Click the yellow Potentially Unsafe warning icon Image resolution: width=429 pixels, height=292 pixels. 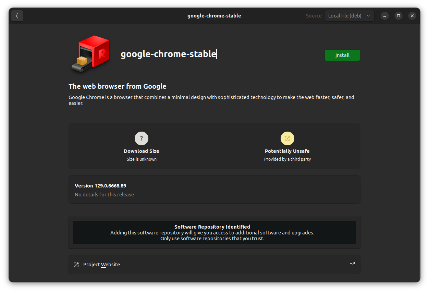tap(287, 138)
